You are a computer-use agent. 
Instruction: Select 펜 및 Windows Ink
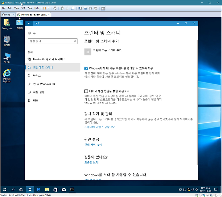(x=53, y=84)
